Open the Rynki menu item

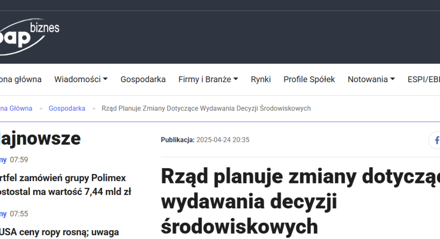(x=261, y=79)
